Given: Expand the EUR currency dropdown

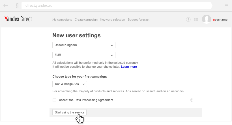Looking at the screenshot, I should pos(84,55).
